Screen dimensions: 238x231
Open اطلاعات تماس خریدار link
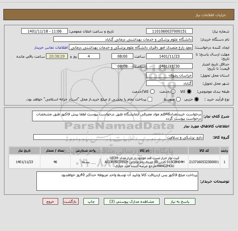click(x=51, y=47)
